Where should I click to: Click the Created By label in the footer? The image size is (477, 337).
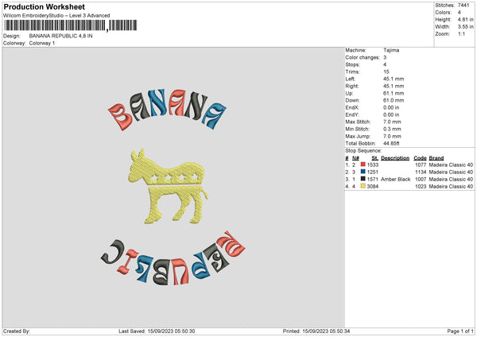pyautogui.click(x=17, y=331)
